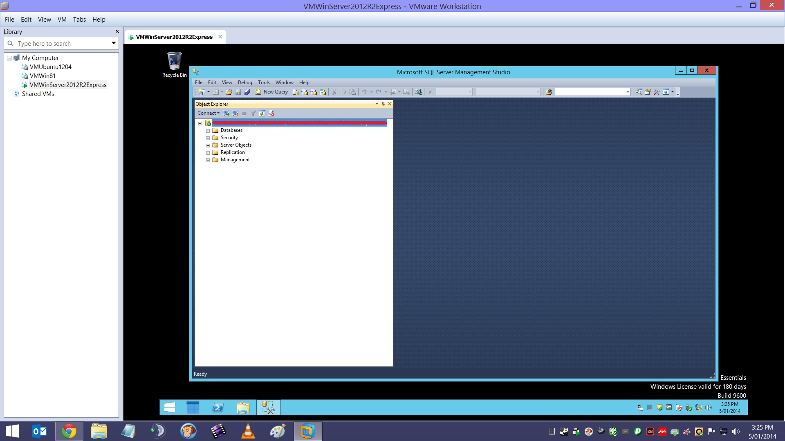Collapse the server root node
Screen dimensions: 785x441
pyautogui.click(x=200, y=123)
